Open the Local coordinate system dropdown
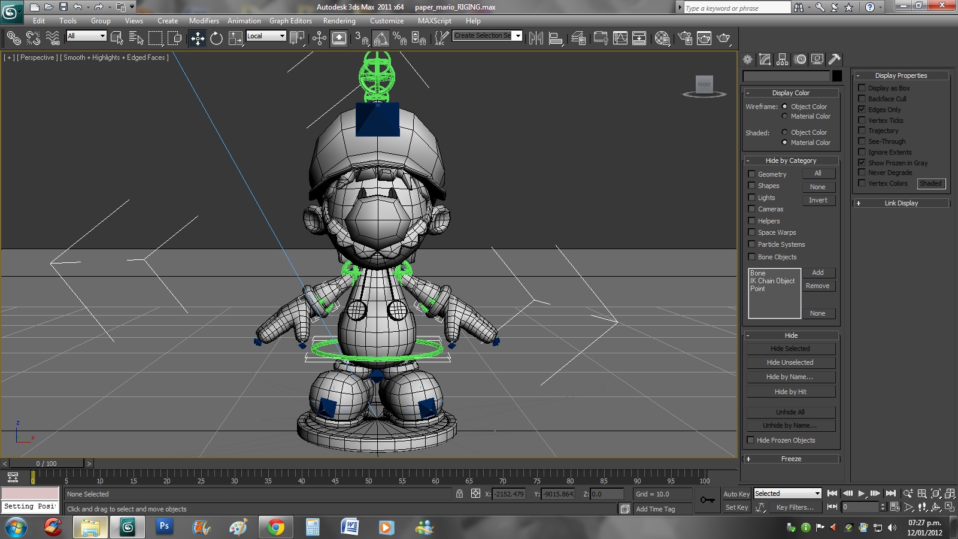Viewport: 958px width, 539px height. 266,36
